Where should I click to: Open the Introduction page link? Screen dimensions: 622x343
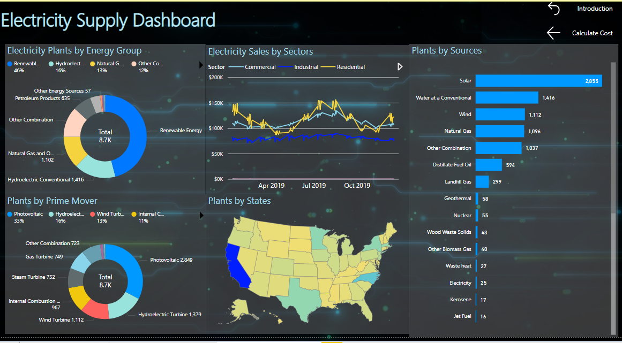point(595,9)
